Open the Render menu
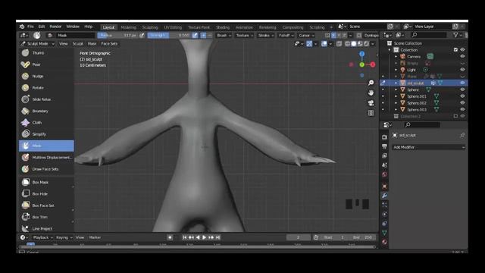 (x=55, y=27)
